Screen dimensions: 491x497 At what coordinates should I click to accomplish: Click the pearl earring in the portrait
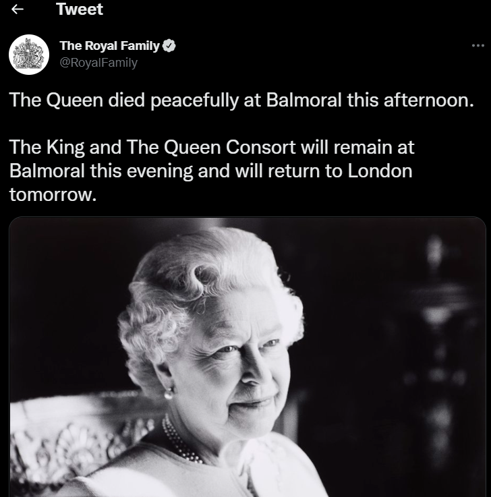(169, 392)
